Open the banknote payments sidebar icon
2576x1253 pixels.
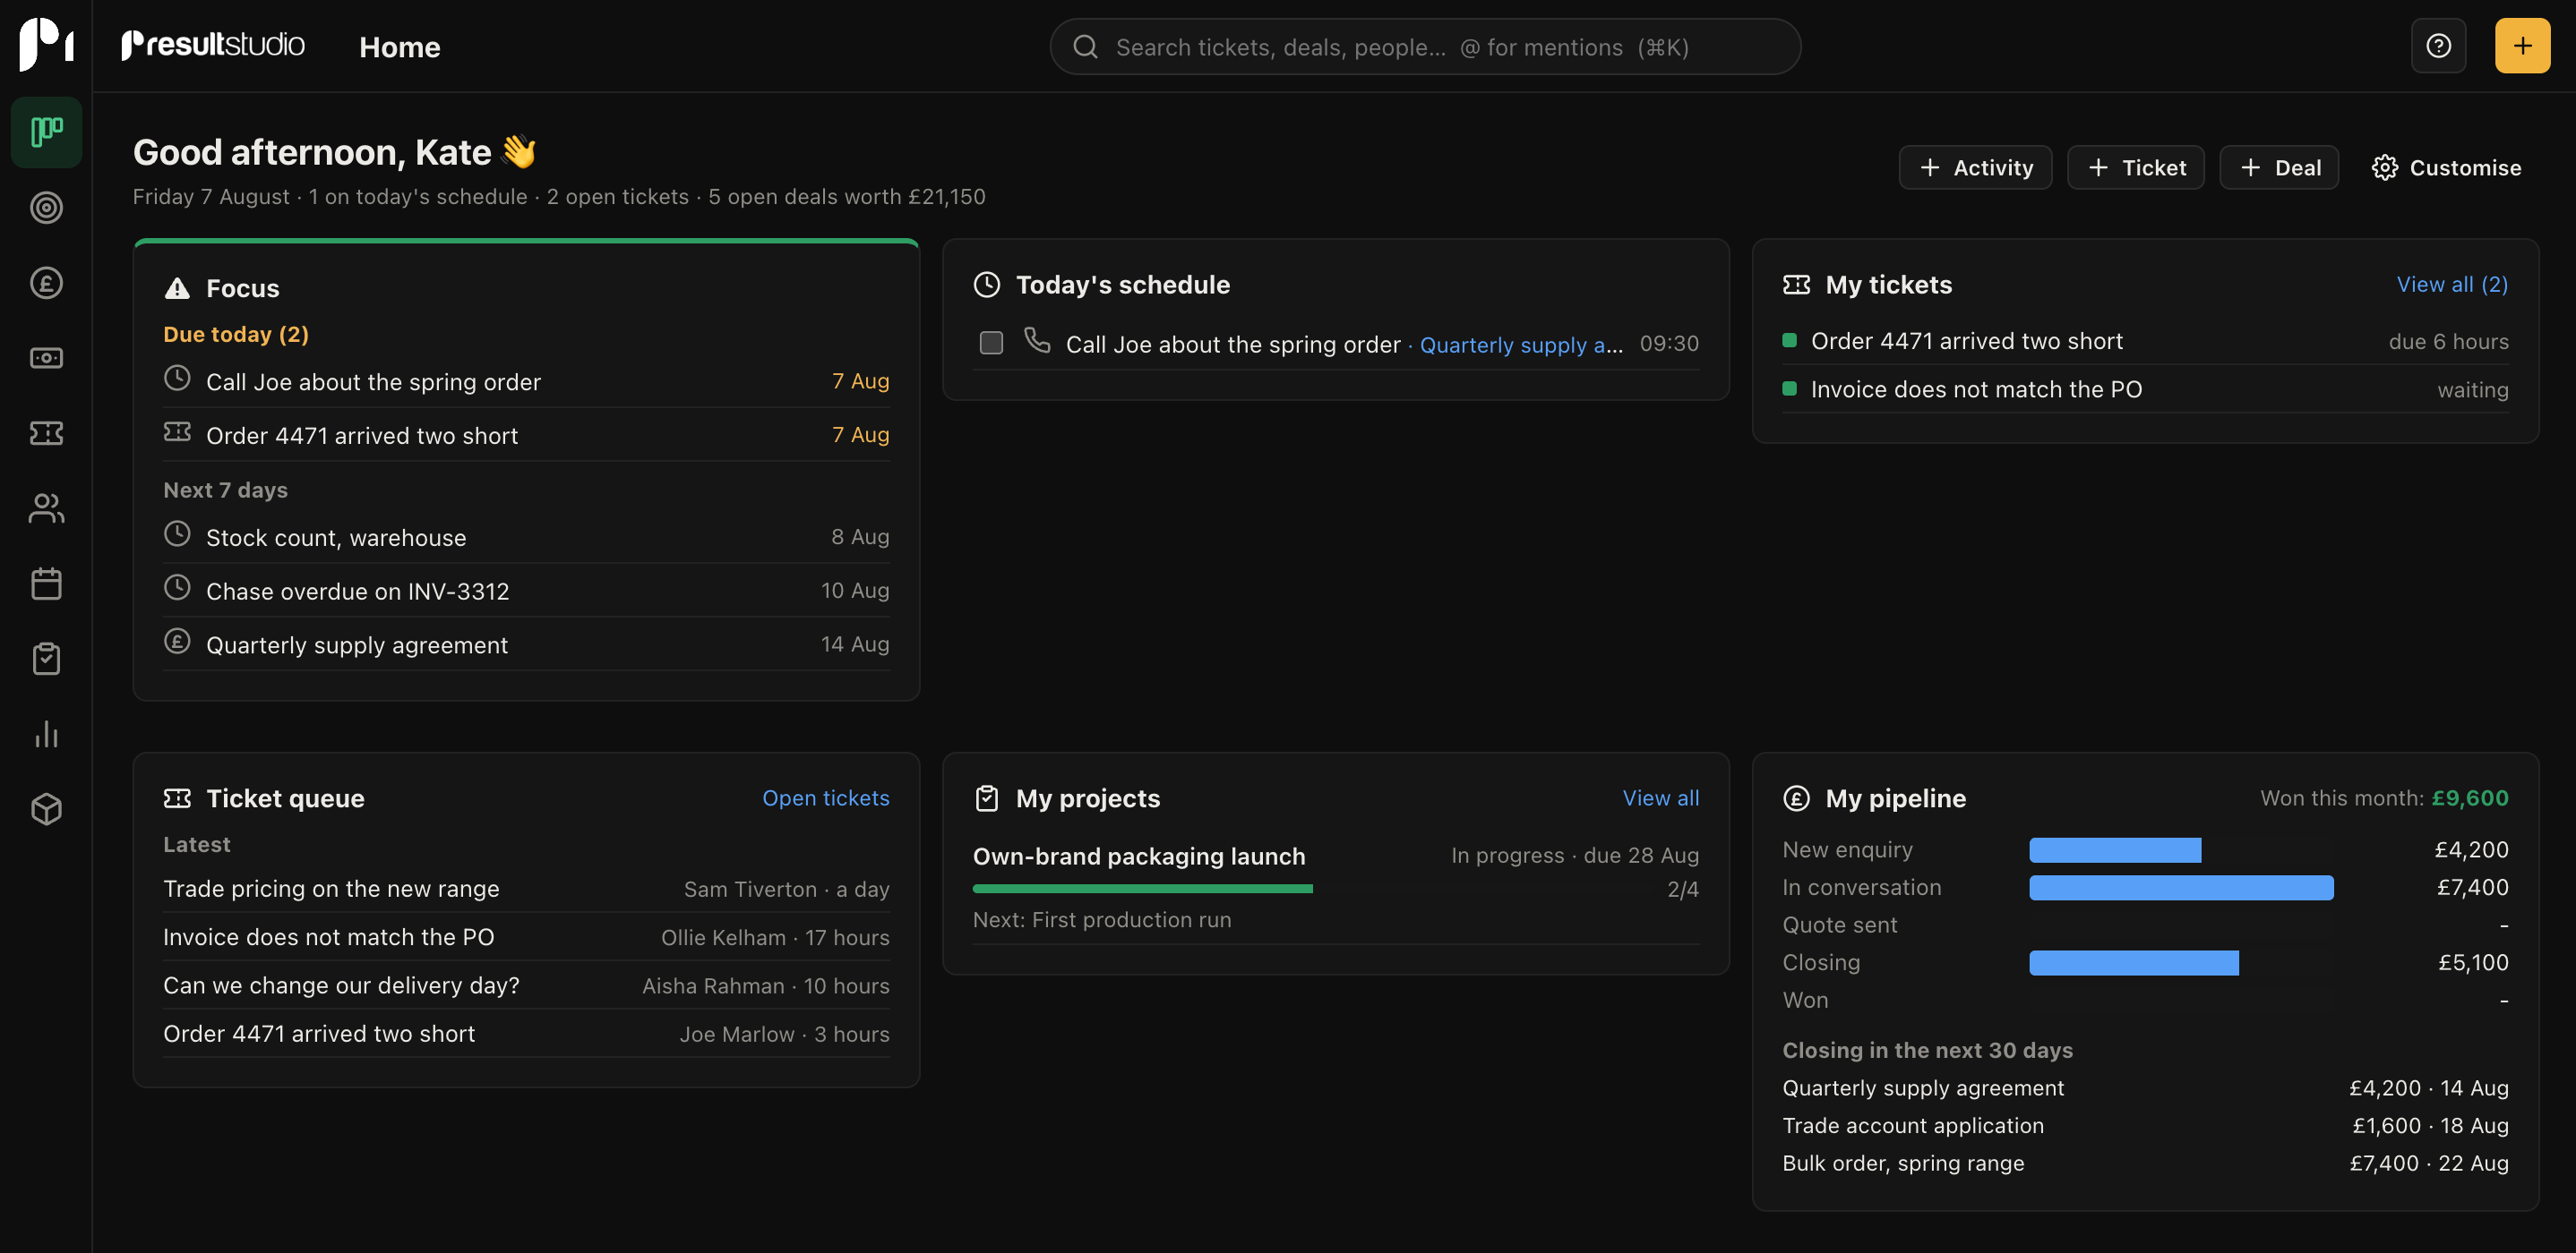pyautogui.click(x=46, y=358)
